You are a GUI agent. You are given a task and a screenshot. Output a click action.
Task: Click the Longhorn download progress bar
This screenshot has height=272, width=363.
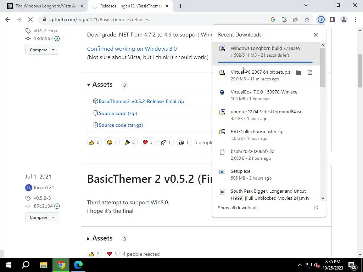266,62
